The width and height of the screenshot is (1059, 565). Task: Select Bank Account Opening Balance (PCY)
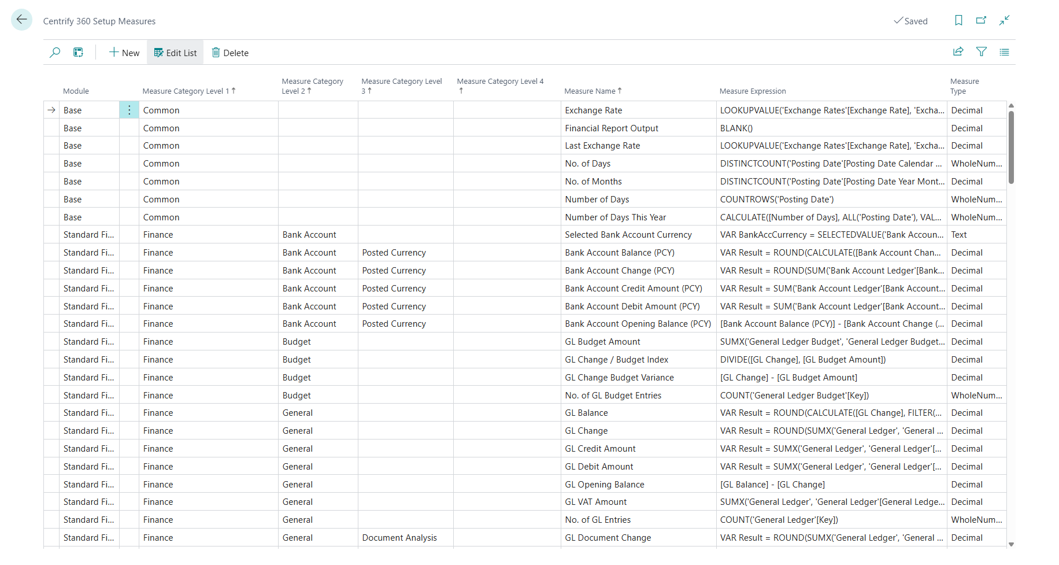639,324
